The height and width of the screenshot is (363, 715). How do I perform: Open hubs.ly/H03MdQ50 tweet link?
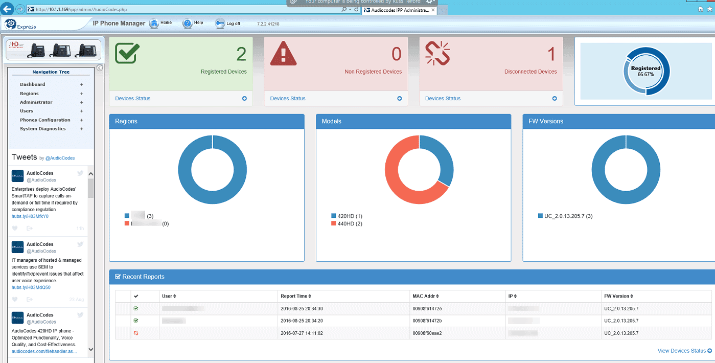tap(31, 287)
